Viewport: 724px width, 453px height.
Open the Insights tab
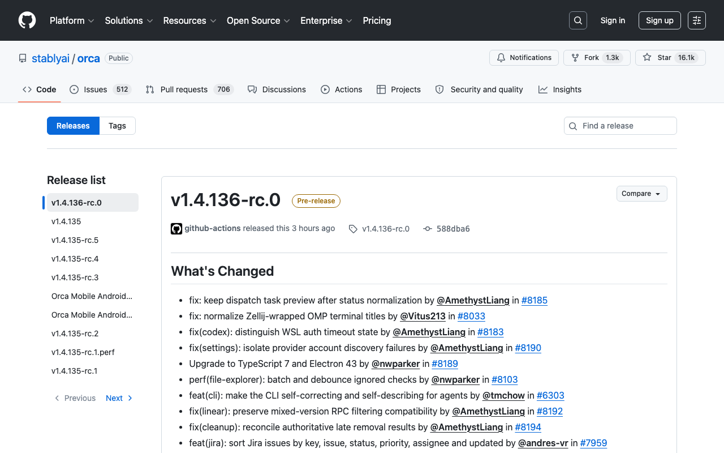point(560,89)
